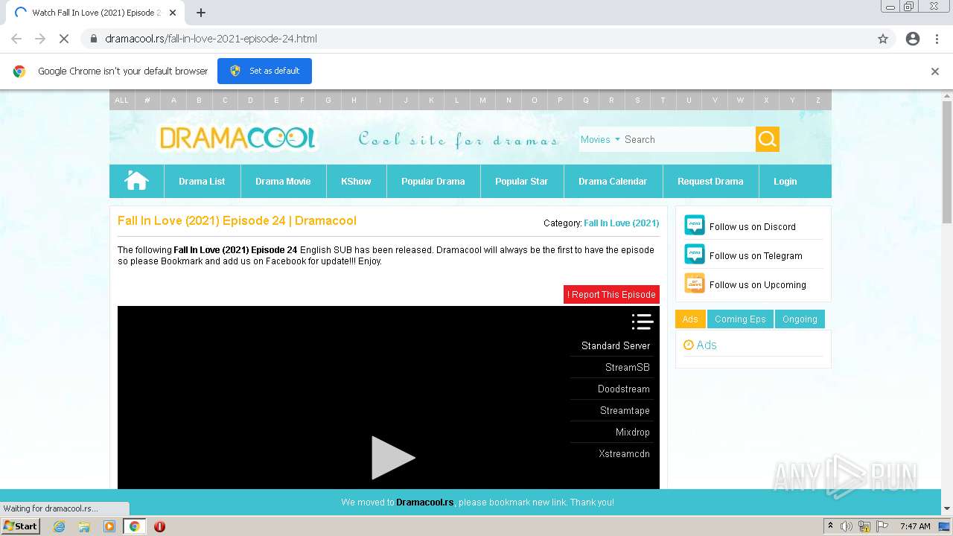Dismiss the default browser notification bar

(x=935, y=71)
